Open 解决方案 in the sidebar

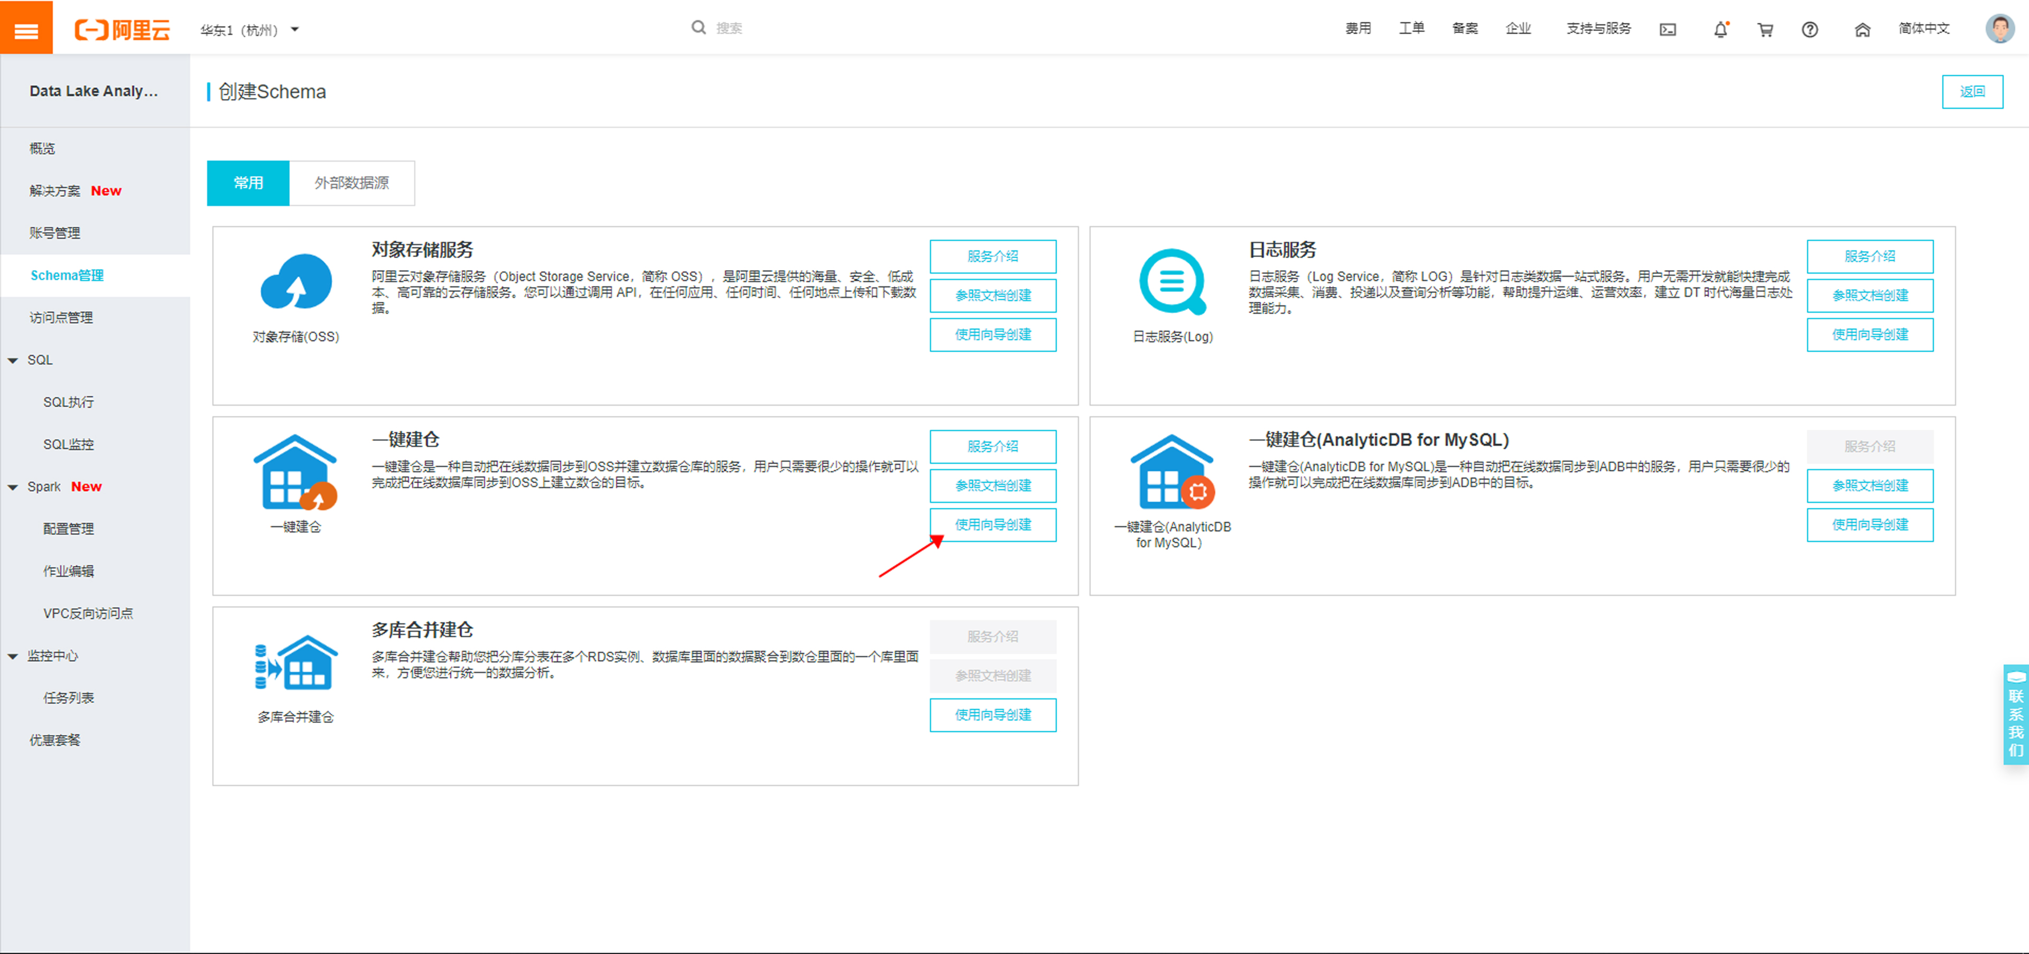55,191
